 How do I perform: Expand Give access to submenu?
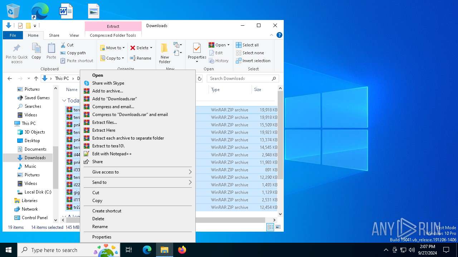[190, 172]
